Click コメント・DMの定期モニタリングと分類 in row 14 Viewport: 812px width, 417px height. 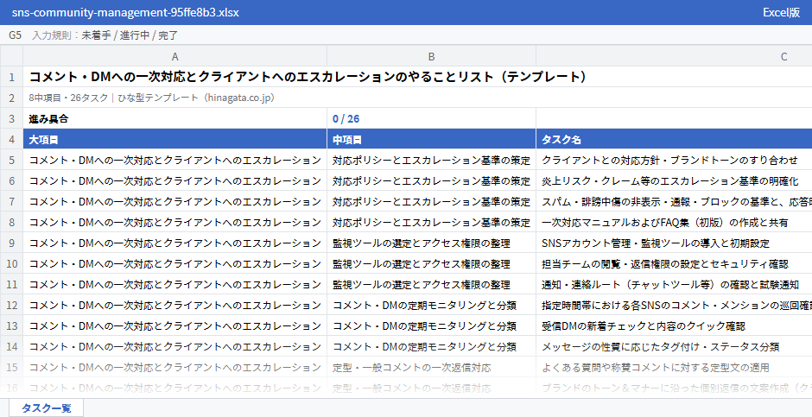431,346
